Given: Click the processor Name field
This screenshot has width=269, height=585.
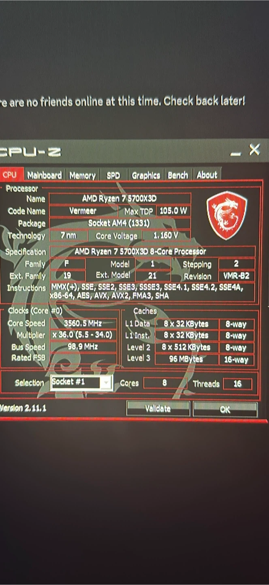Looking at the screenshot, I should (120, 199).
